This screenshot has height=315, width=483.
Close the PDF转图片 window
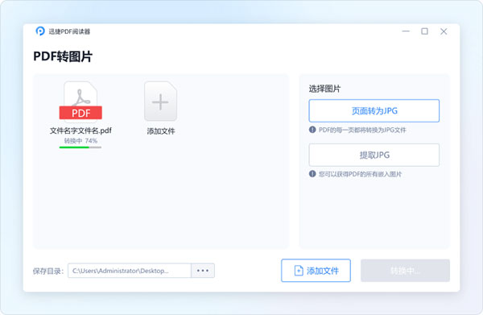[x=444, y=31]
